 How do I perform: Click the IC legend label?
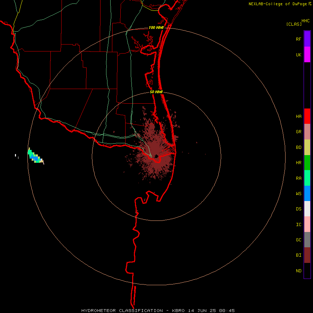[298, 225]
